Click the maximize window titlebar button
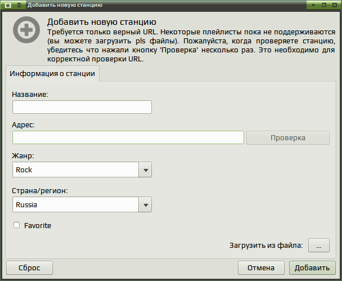This screenshot has height=281, width=342. pyautogui.click(x=334, y=5)
